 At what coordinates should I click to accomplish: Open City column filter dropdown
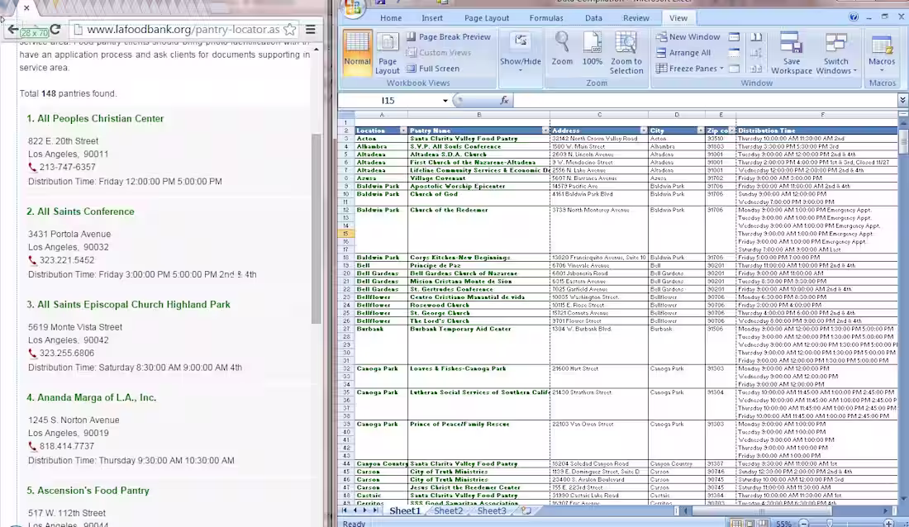[x=700, y=131]
